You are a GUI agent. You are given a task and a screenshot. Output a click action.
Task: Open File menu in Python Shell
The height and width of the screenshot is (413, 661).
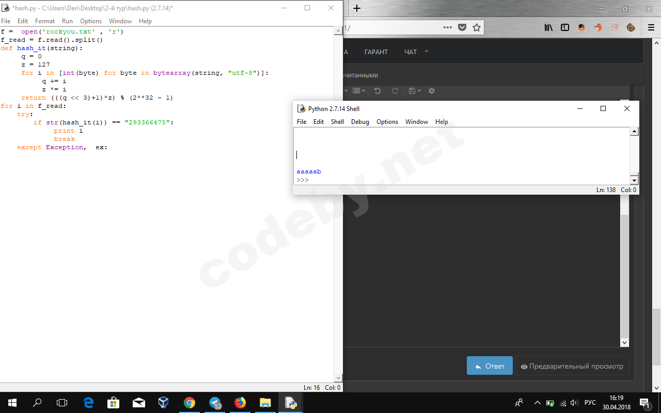pyautogui.click(x=302, y=122)
